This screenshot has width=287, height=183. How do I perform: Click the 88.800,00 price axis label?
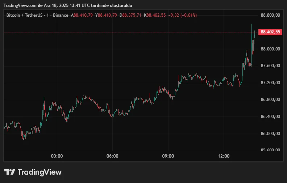270,15
